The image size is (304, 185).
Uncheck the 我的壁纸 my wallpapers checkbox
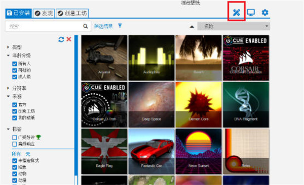[15, 118]
